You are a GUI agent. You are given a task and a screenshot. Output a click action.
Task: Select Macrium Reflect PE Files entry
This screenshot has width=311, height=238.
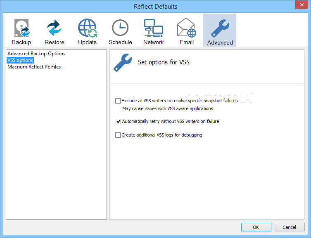click(x=34, y=67)
